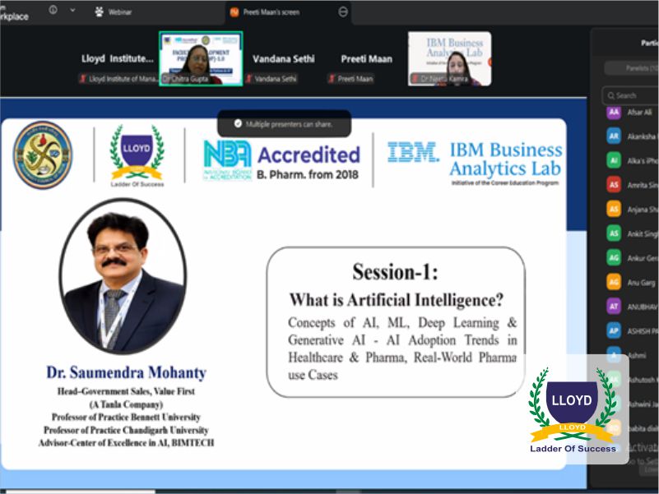659x494 pixels.
Task: Select participant Ankit Singh
Action: pos(632,233)
